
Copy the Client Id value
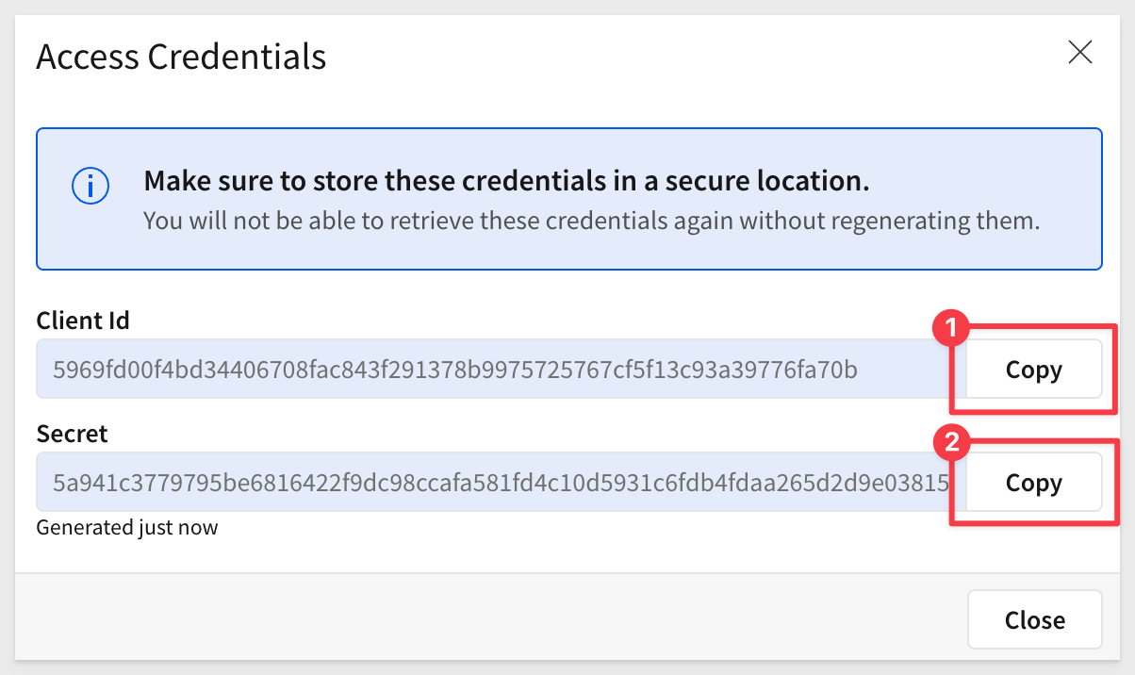click(1033, 370)
